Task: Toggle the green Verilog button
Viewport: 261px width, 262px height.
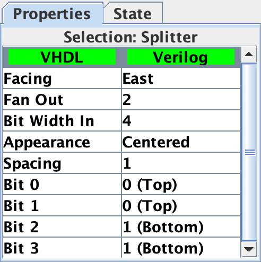Action: point(181,57)
